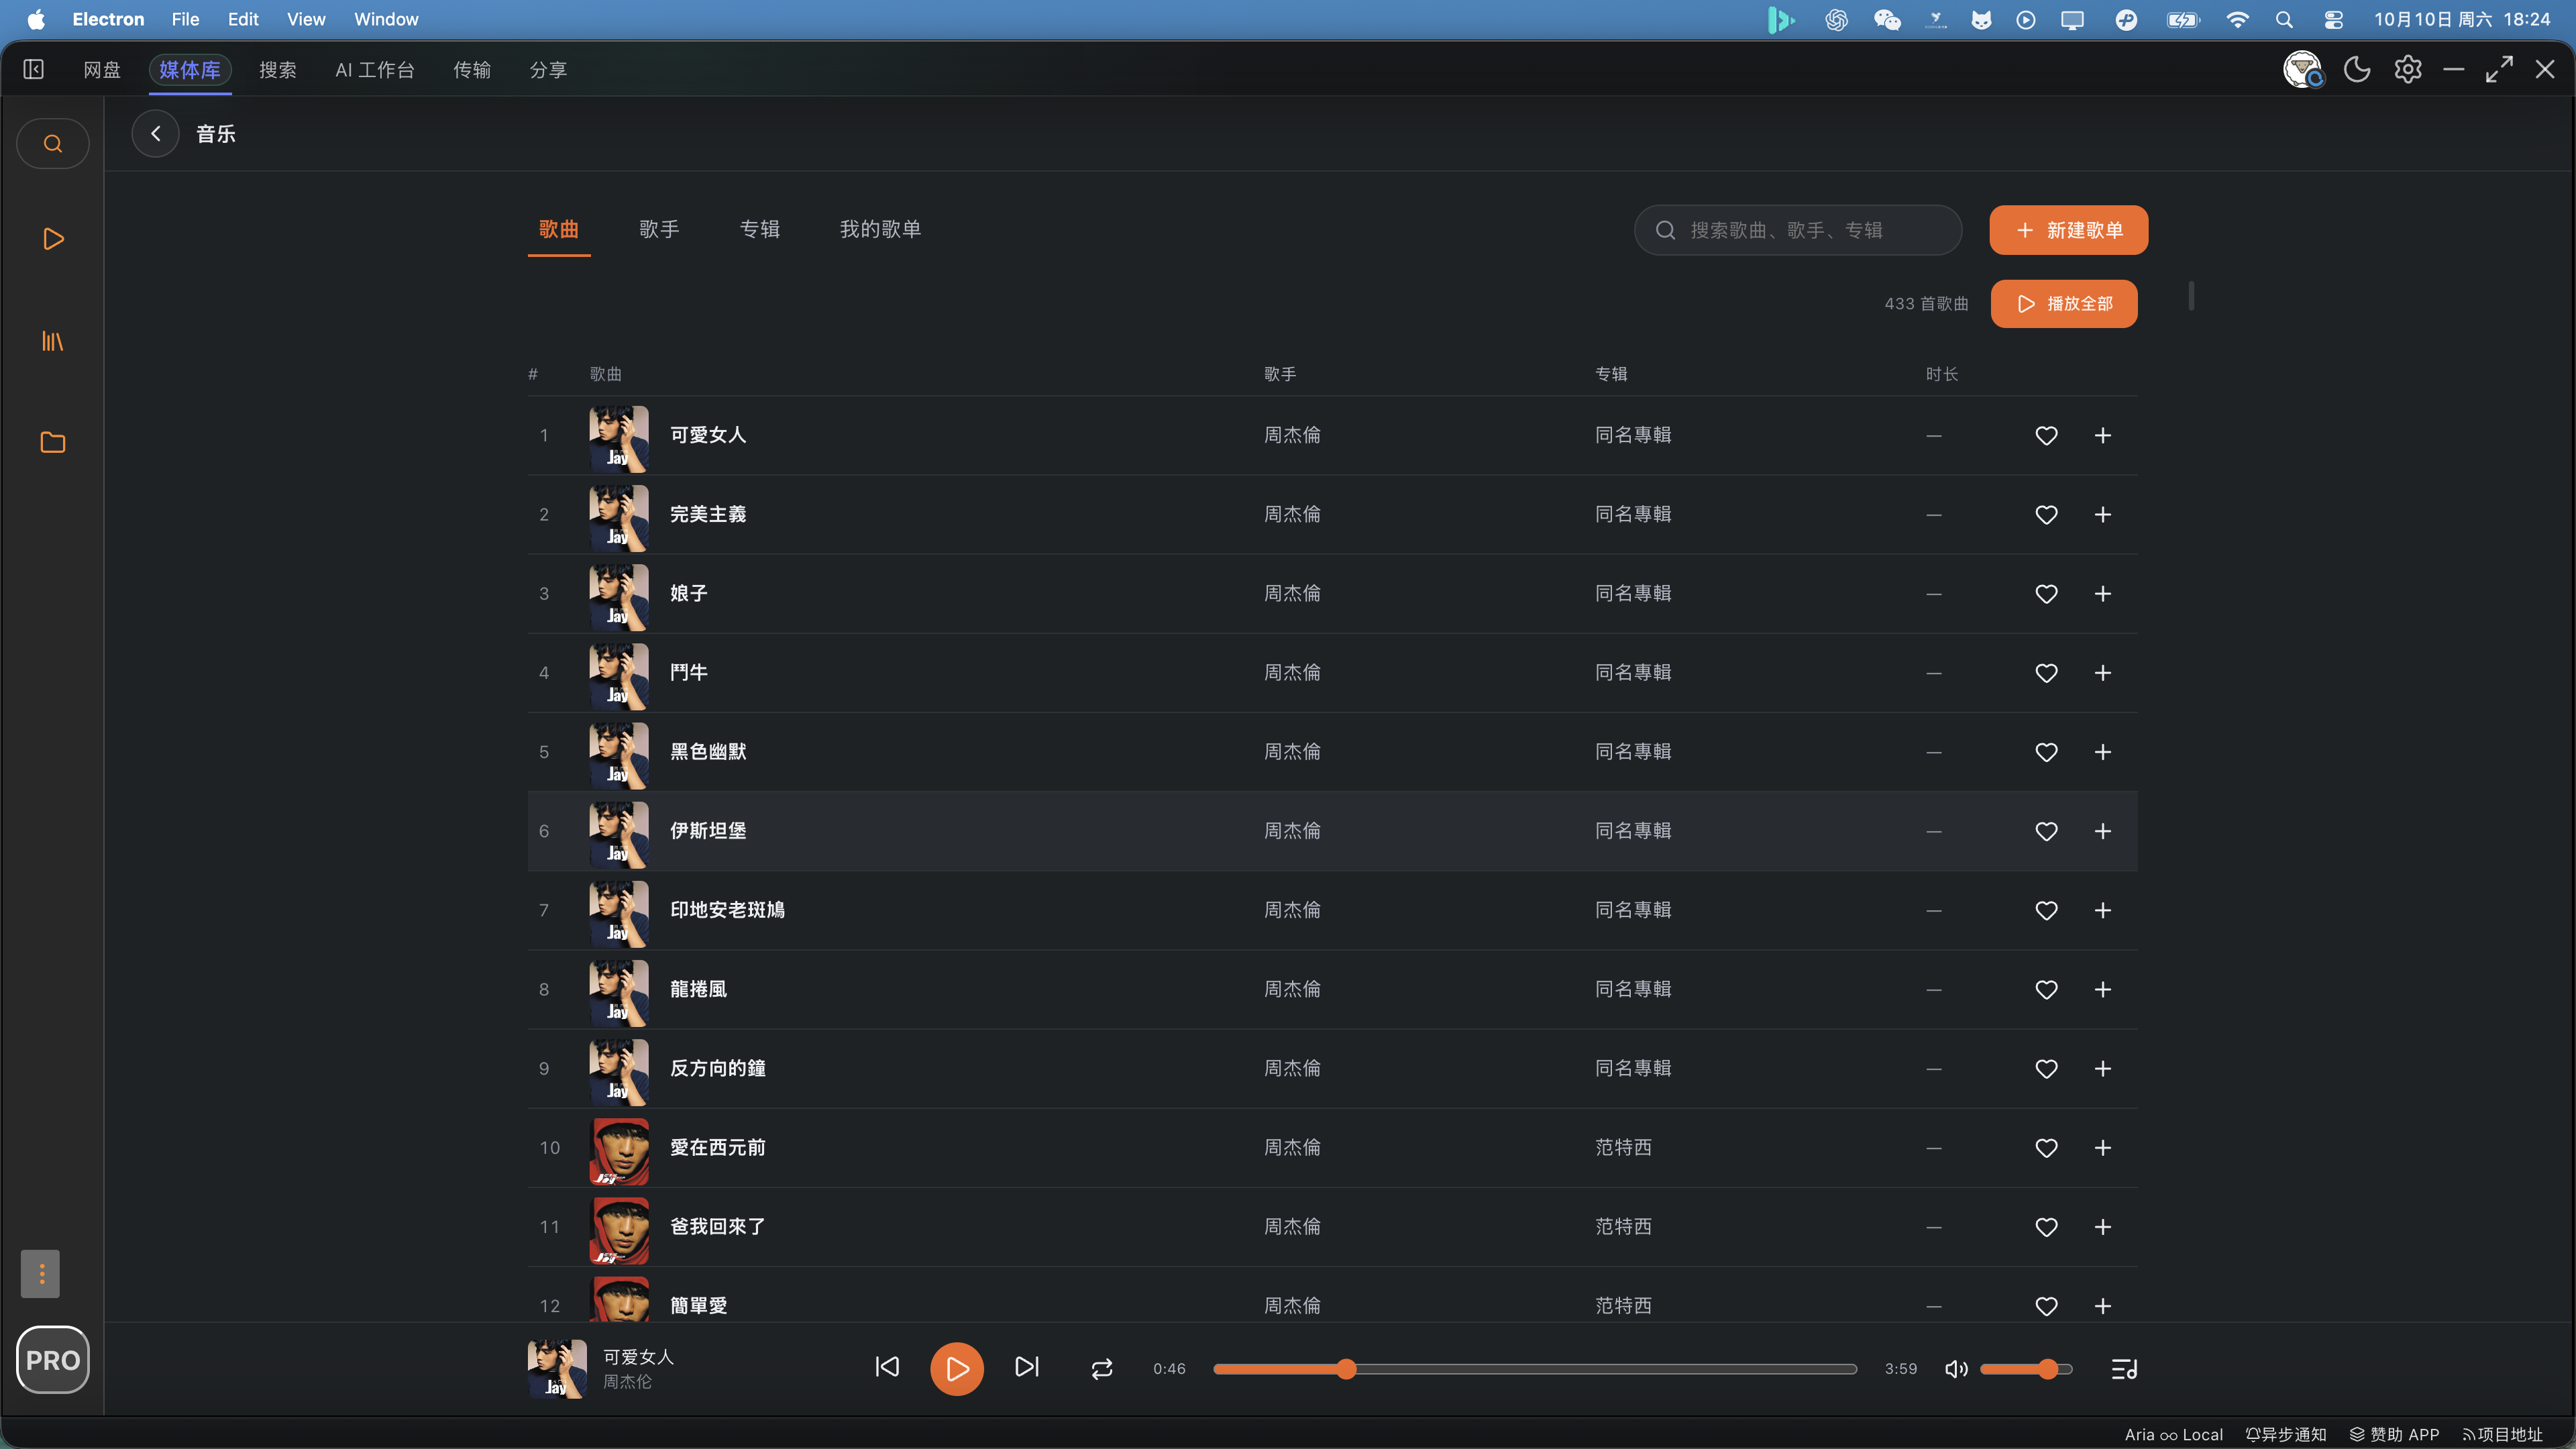Like the song 可愛女人
Viewport: 2576px width, 1449px height.
point(2047,435)
